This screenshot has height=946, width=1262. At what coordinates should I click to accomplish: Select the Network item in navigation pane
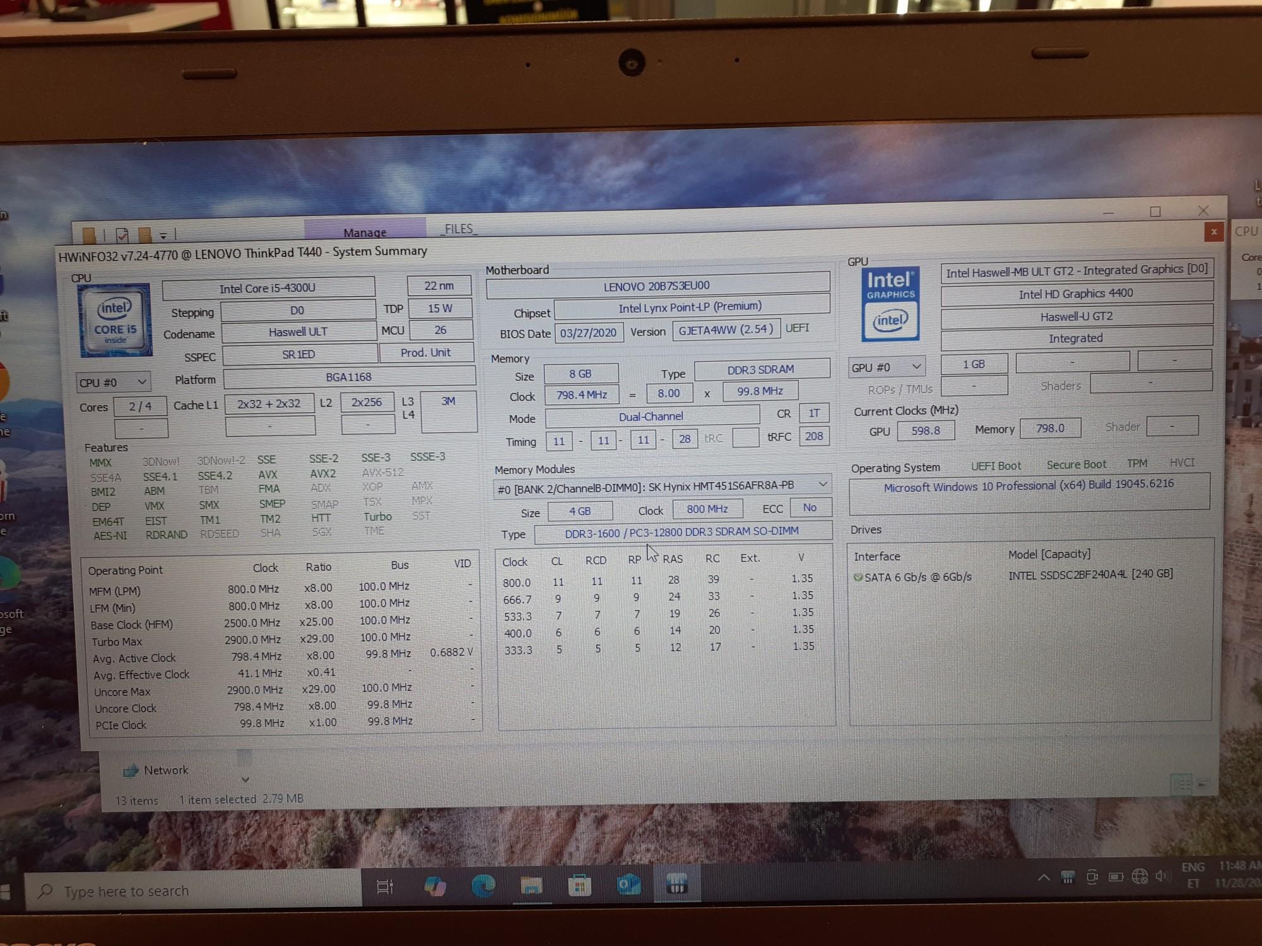165,770
